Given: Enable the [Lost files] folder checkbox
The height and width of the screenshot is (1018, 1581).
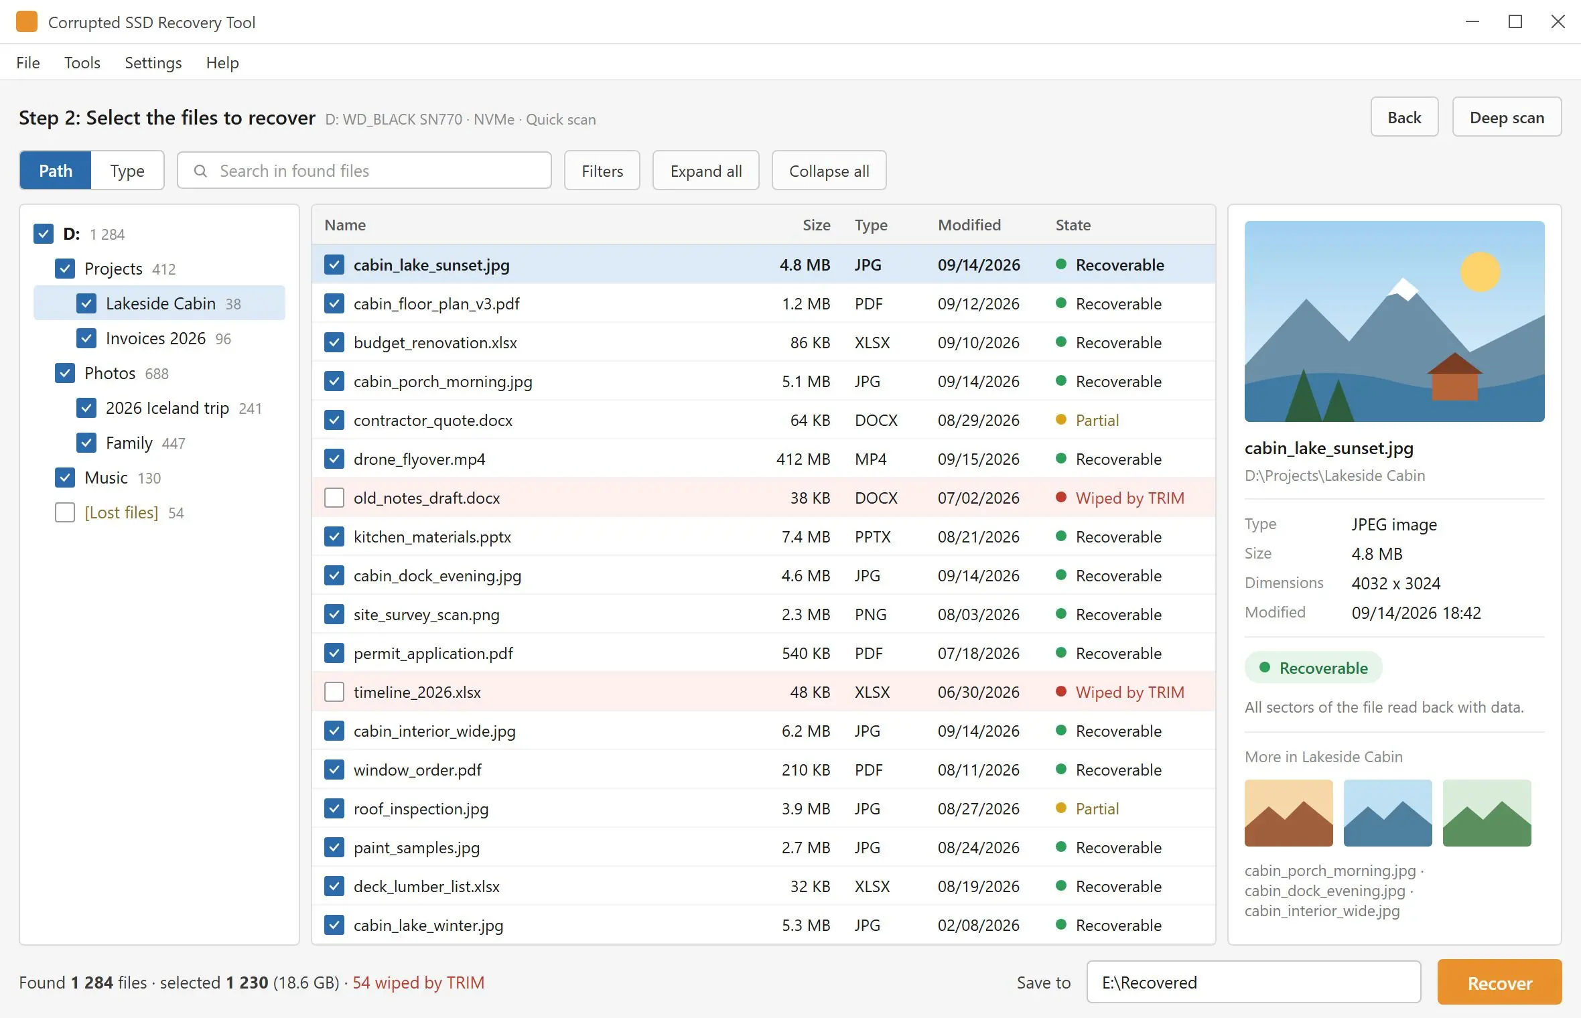Looking at the screenshot, I should 65,512.
